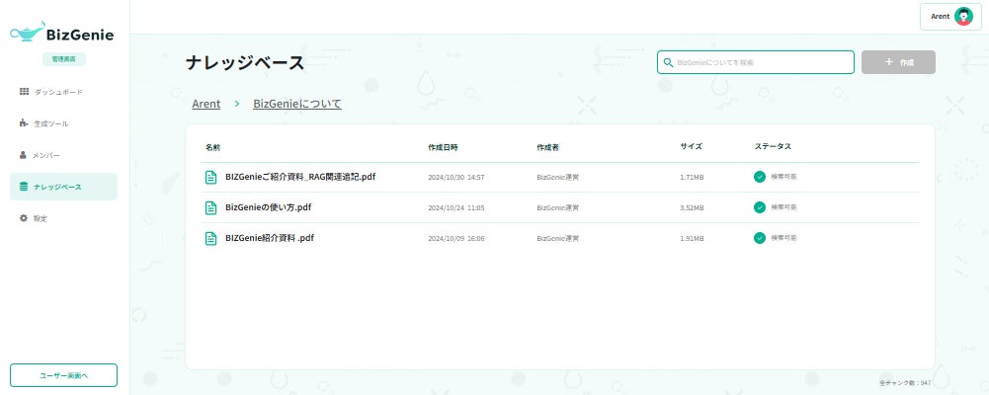Screen dimensions: 989x395
Task: Open BizGenieの使い方.pdf file
Action: click(x=268, y=207)
